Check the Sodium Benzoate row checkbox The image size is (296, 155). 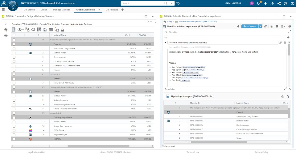coord(14,100)
